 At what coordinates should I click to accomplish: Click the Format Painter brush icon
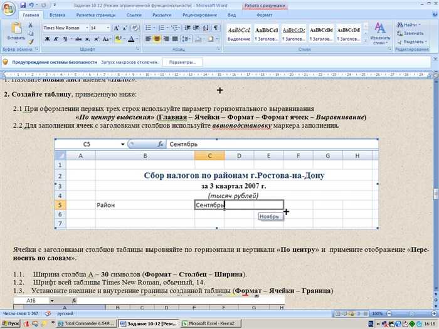[31, 42]
